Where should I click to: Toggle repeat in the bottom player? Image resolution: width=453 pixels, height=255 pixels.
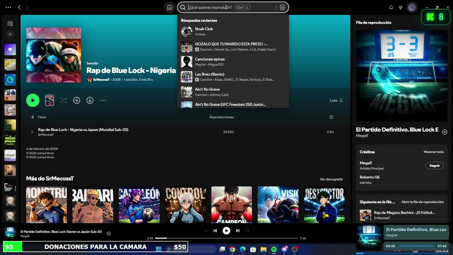tap(247, 231)
